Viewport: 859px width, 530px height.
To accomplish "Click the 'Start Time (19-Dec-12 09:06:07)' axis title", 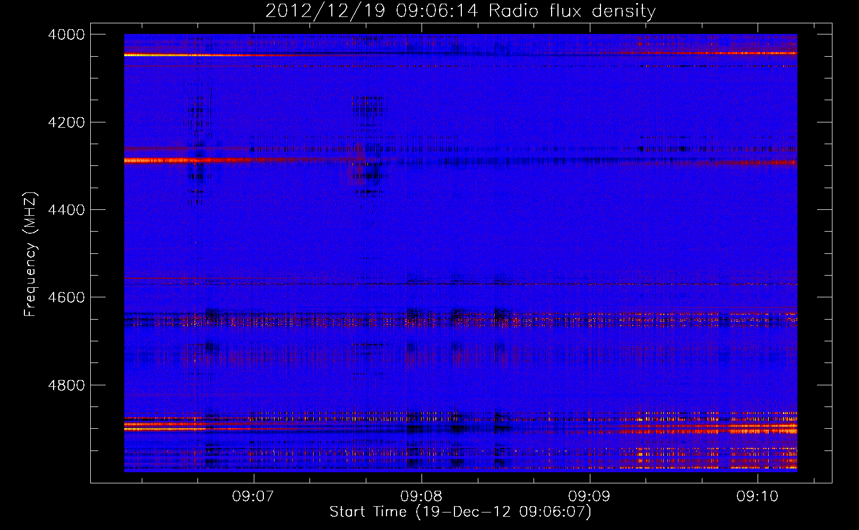I will (x=460, y=512).
